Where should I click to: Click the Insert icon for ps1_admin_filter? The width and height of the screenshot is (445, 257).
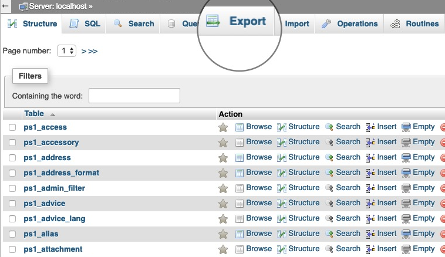point(370,188)
